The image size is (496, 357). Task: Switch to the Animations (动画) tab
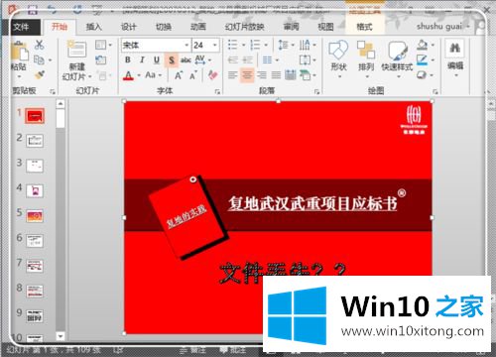point(198,27)
